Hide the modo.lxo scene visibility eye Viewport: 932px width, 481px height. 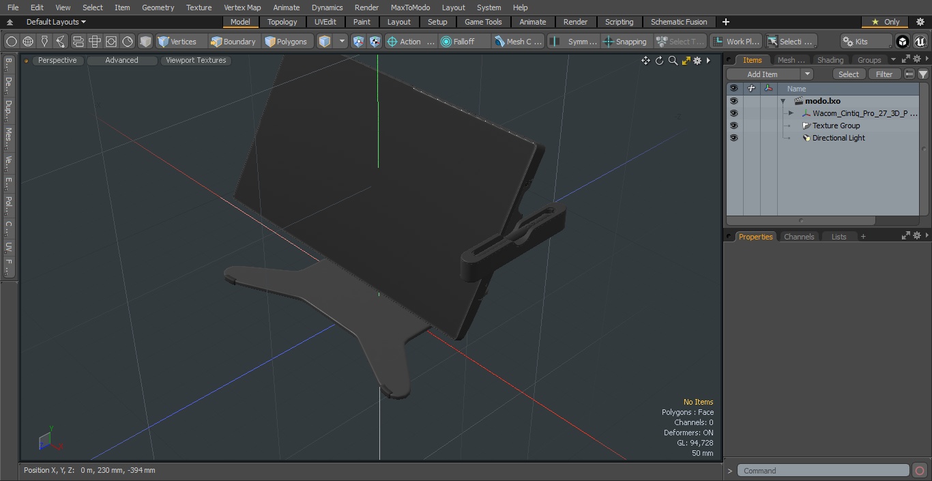click(733, 101)
